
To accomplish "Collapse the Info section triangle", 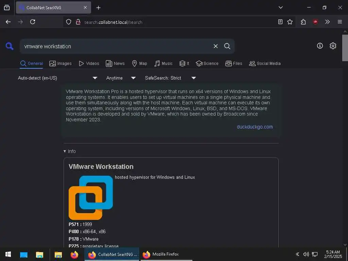I will (x=65, y=151).
